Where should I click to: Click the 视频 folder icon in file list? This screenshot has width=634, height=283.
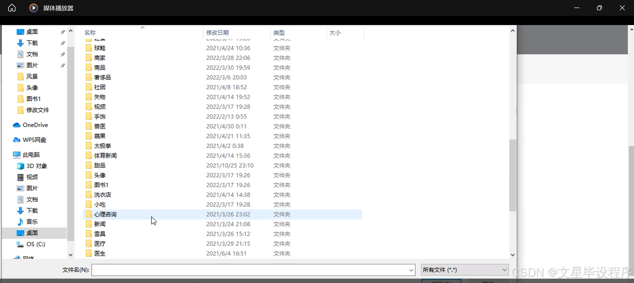88,107
